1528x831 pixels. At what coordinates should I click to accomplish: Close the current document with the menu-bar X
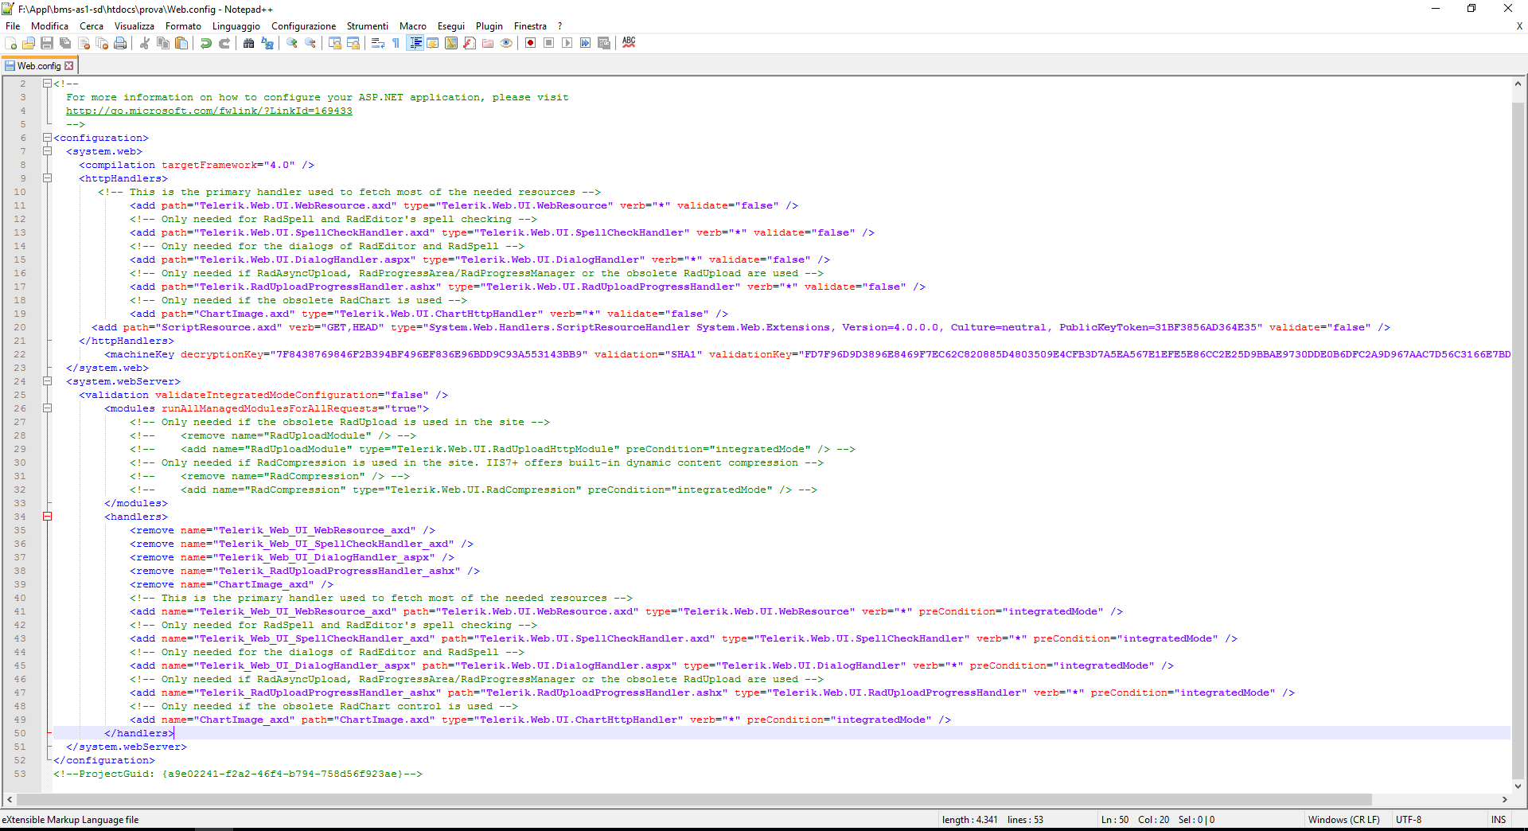pyautogui.click(x=1519, y=26)
